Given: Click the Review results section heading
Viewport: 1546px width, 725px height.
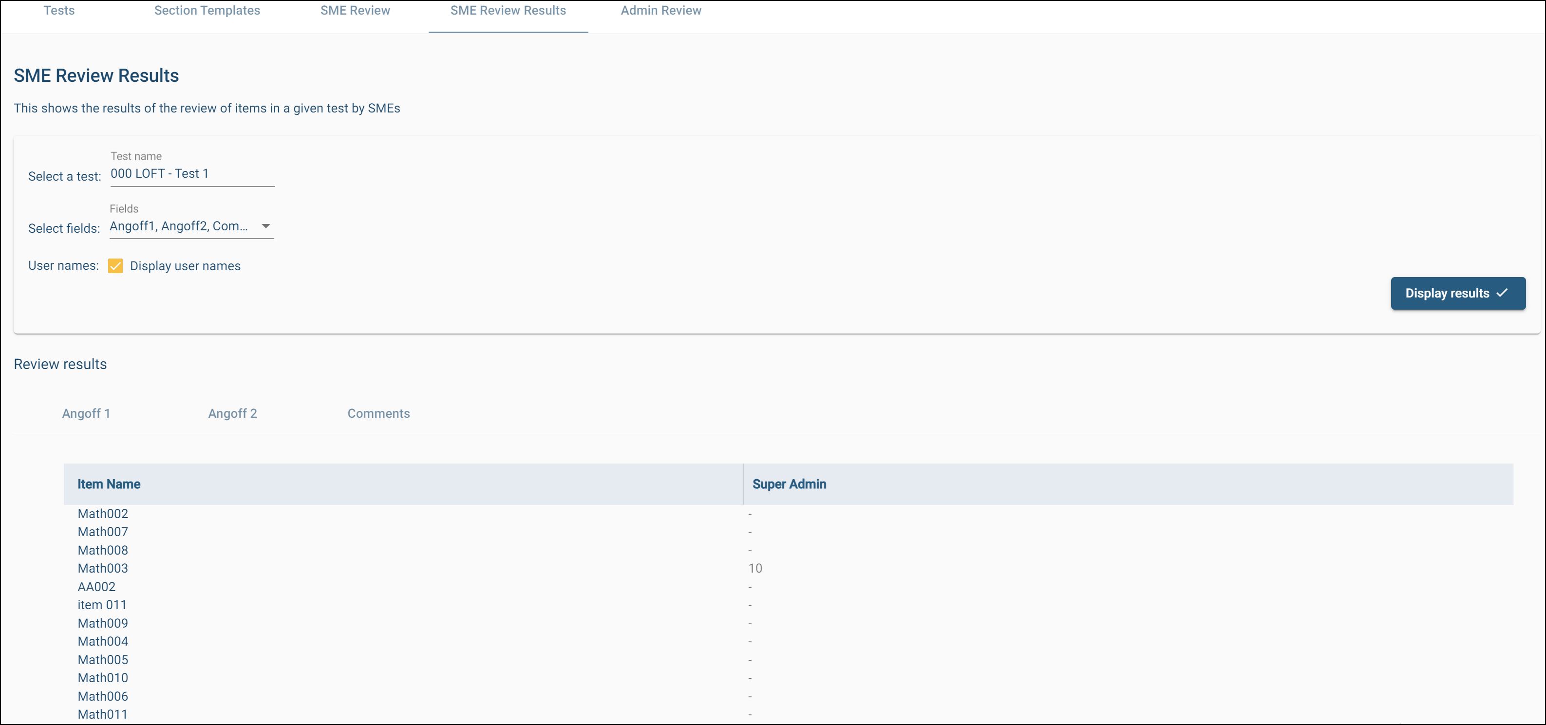Looking at the screenshot, I should pos(60,364).
